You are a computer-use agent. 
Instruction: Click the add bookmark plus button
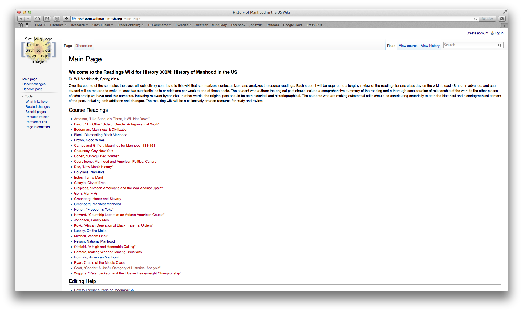click(67, 19)
